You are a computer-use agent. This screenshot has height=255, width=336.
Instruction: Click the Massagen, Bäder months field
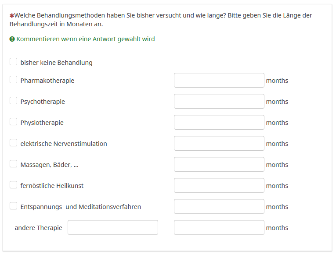pyautogui.click(x=219, y=165)
